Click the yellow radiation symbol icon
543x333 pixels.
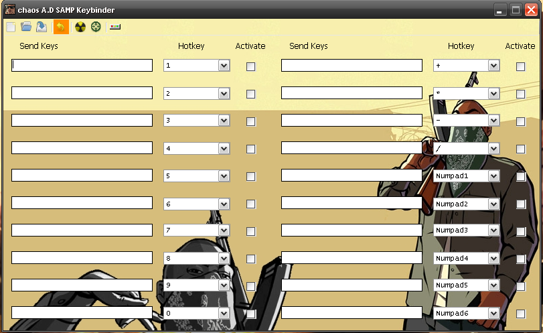[80, 27]
